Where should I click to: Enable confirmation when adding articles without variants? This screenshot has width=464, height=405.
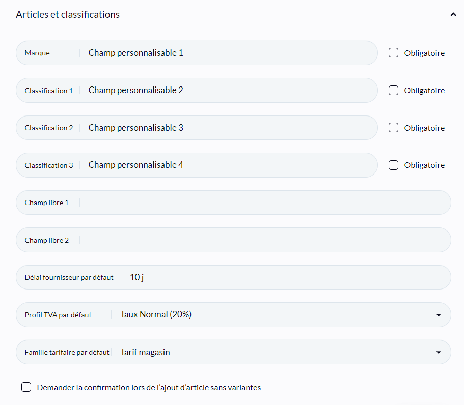pos(26,387)
